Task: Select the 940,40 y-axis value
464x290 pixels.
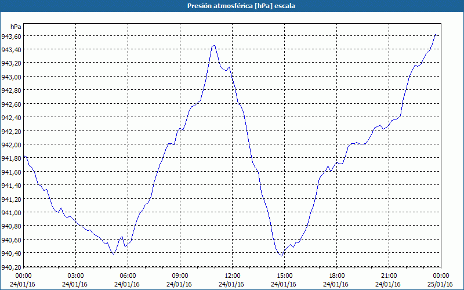Action: pyautogui.click(x=11, y=253)
